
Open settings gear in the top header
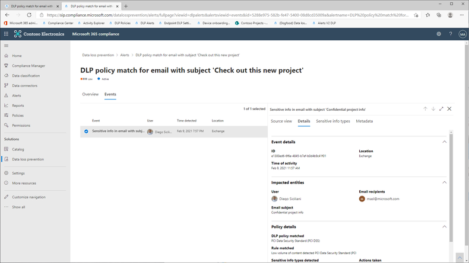(x=439, y=34)
